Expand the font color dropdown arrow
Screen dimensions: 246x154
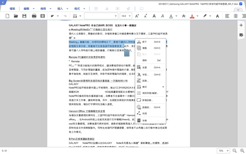coord(198,16)
